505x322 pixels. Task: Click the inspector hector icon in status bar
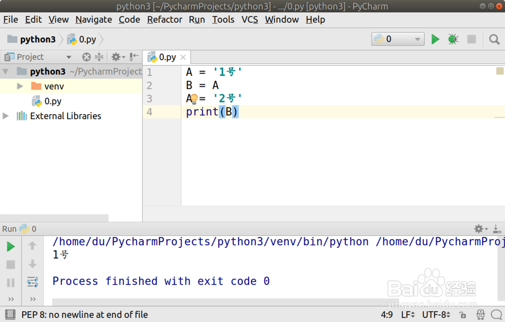pyautogui.click(x=481, y=314)
